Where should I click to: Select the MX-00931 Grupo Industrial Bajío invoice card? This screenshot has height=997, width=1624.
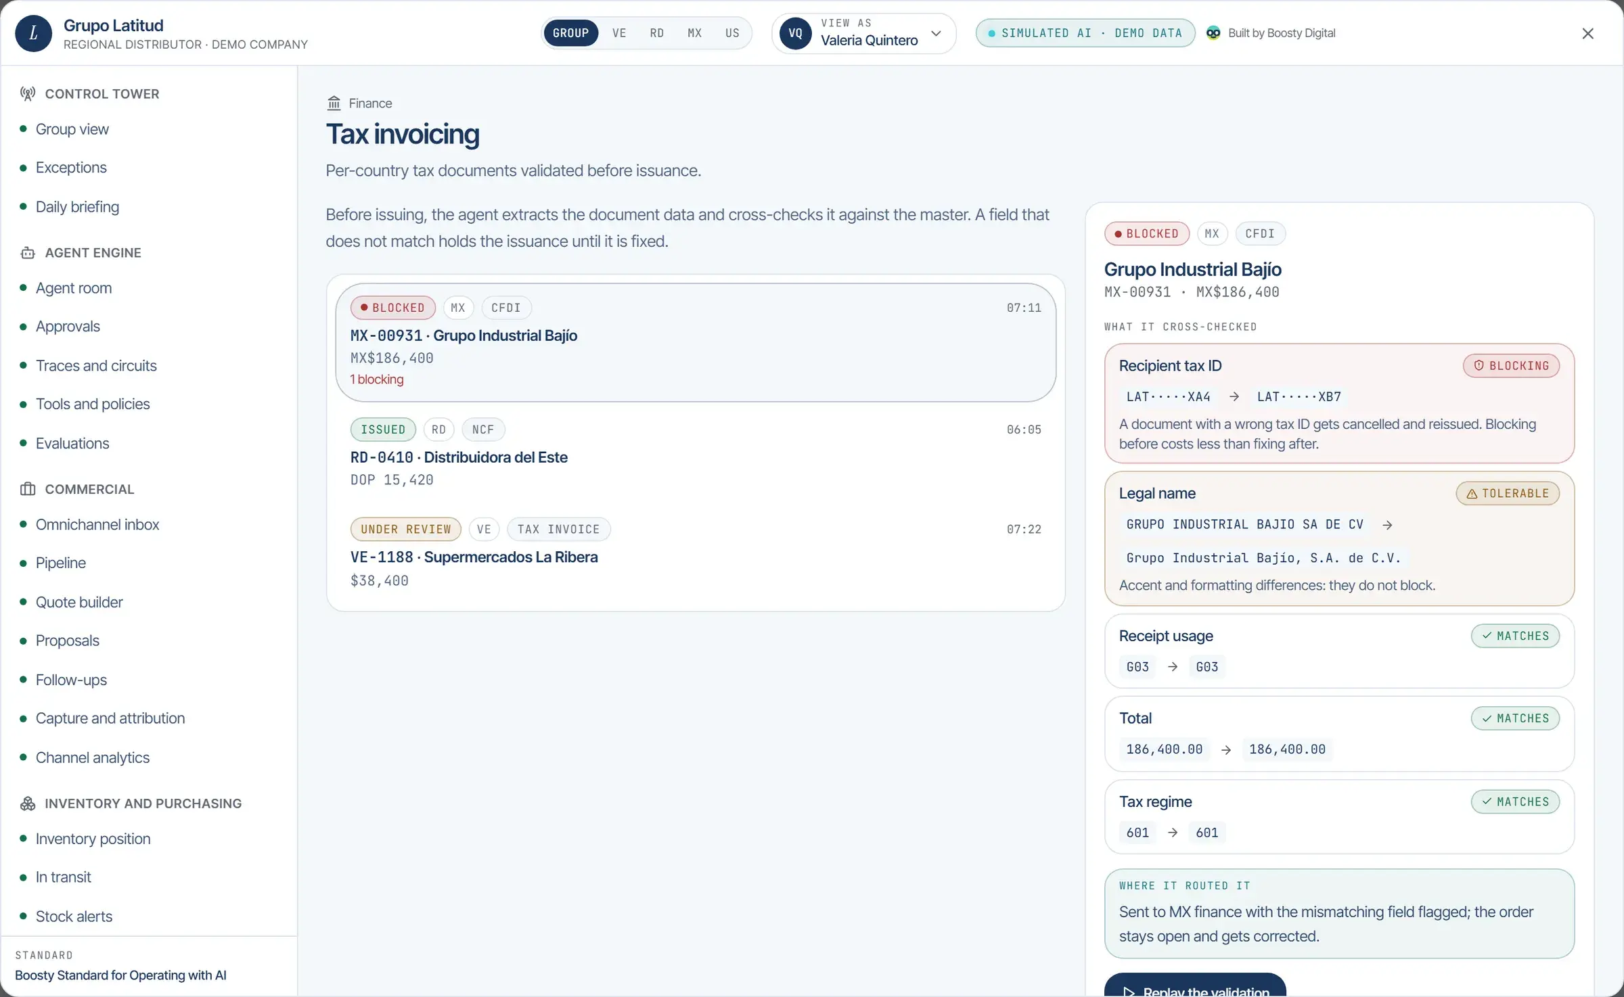(696, 342)
